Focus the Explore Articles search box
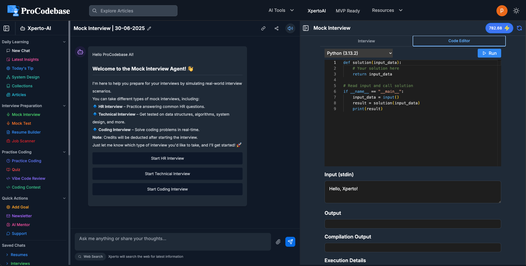The image size is (526, 266). pos(133,11)
